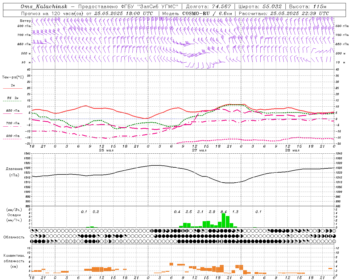
Task: Click the Модель COSMO-RU / 6.6км label
Action: point(197,13)
